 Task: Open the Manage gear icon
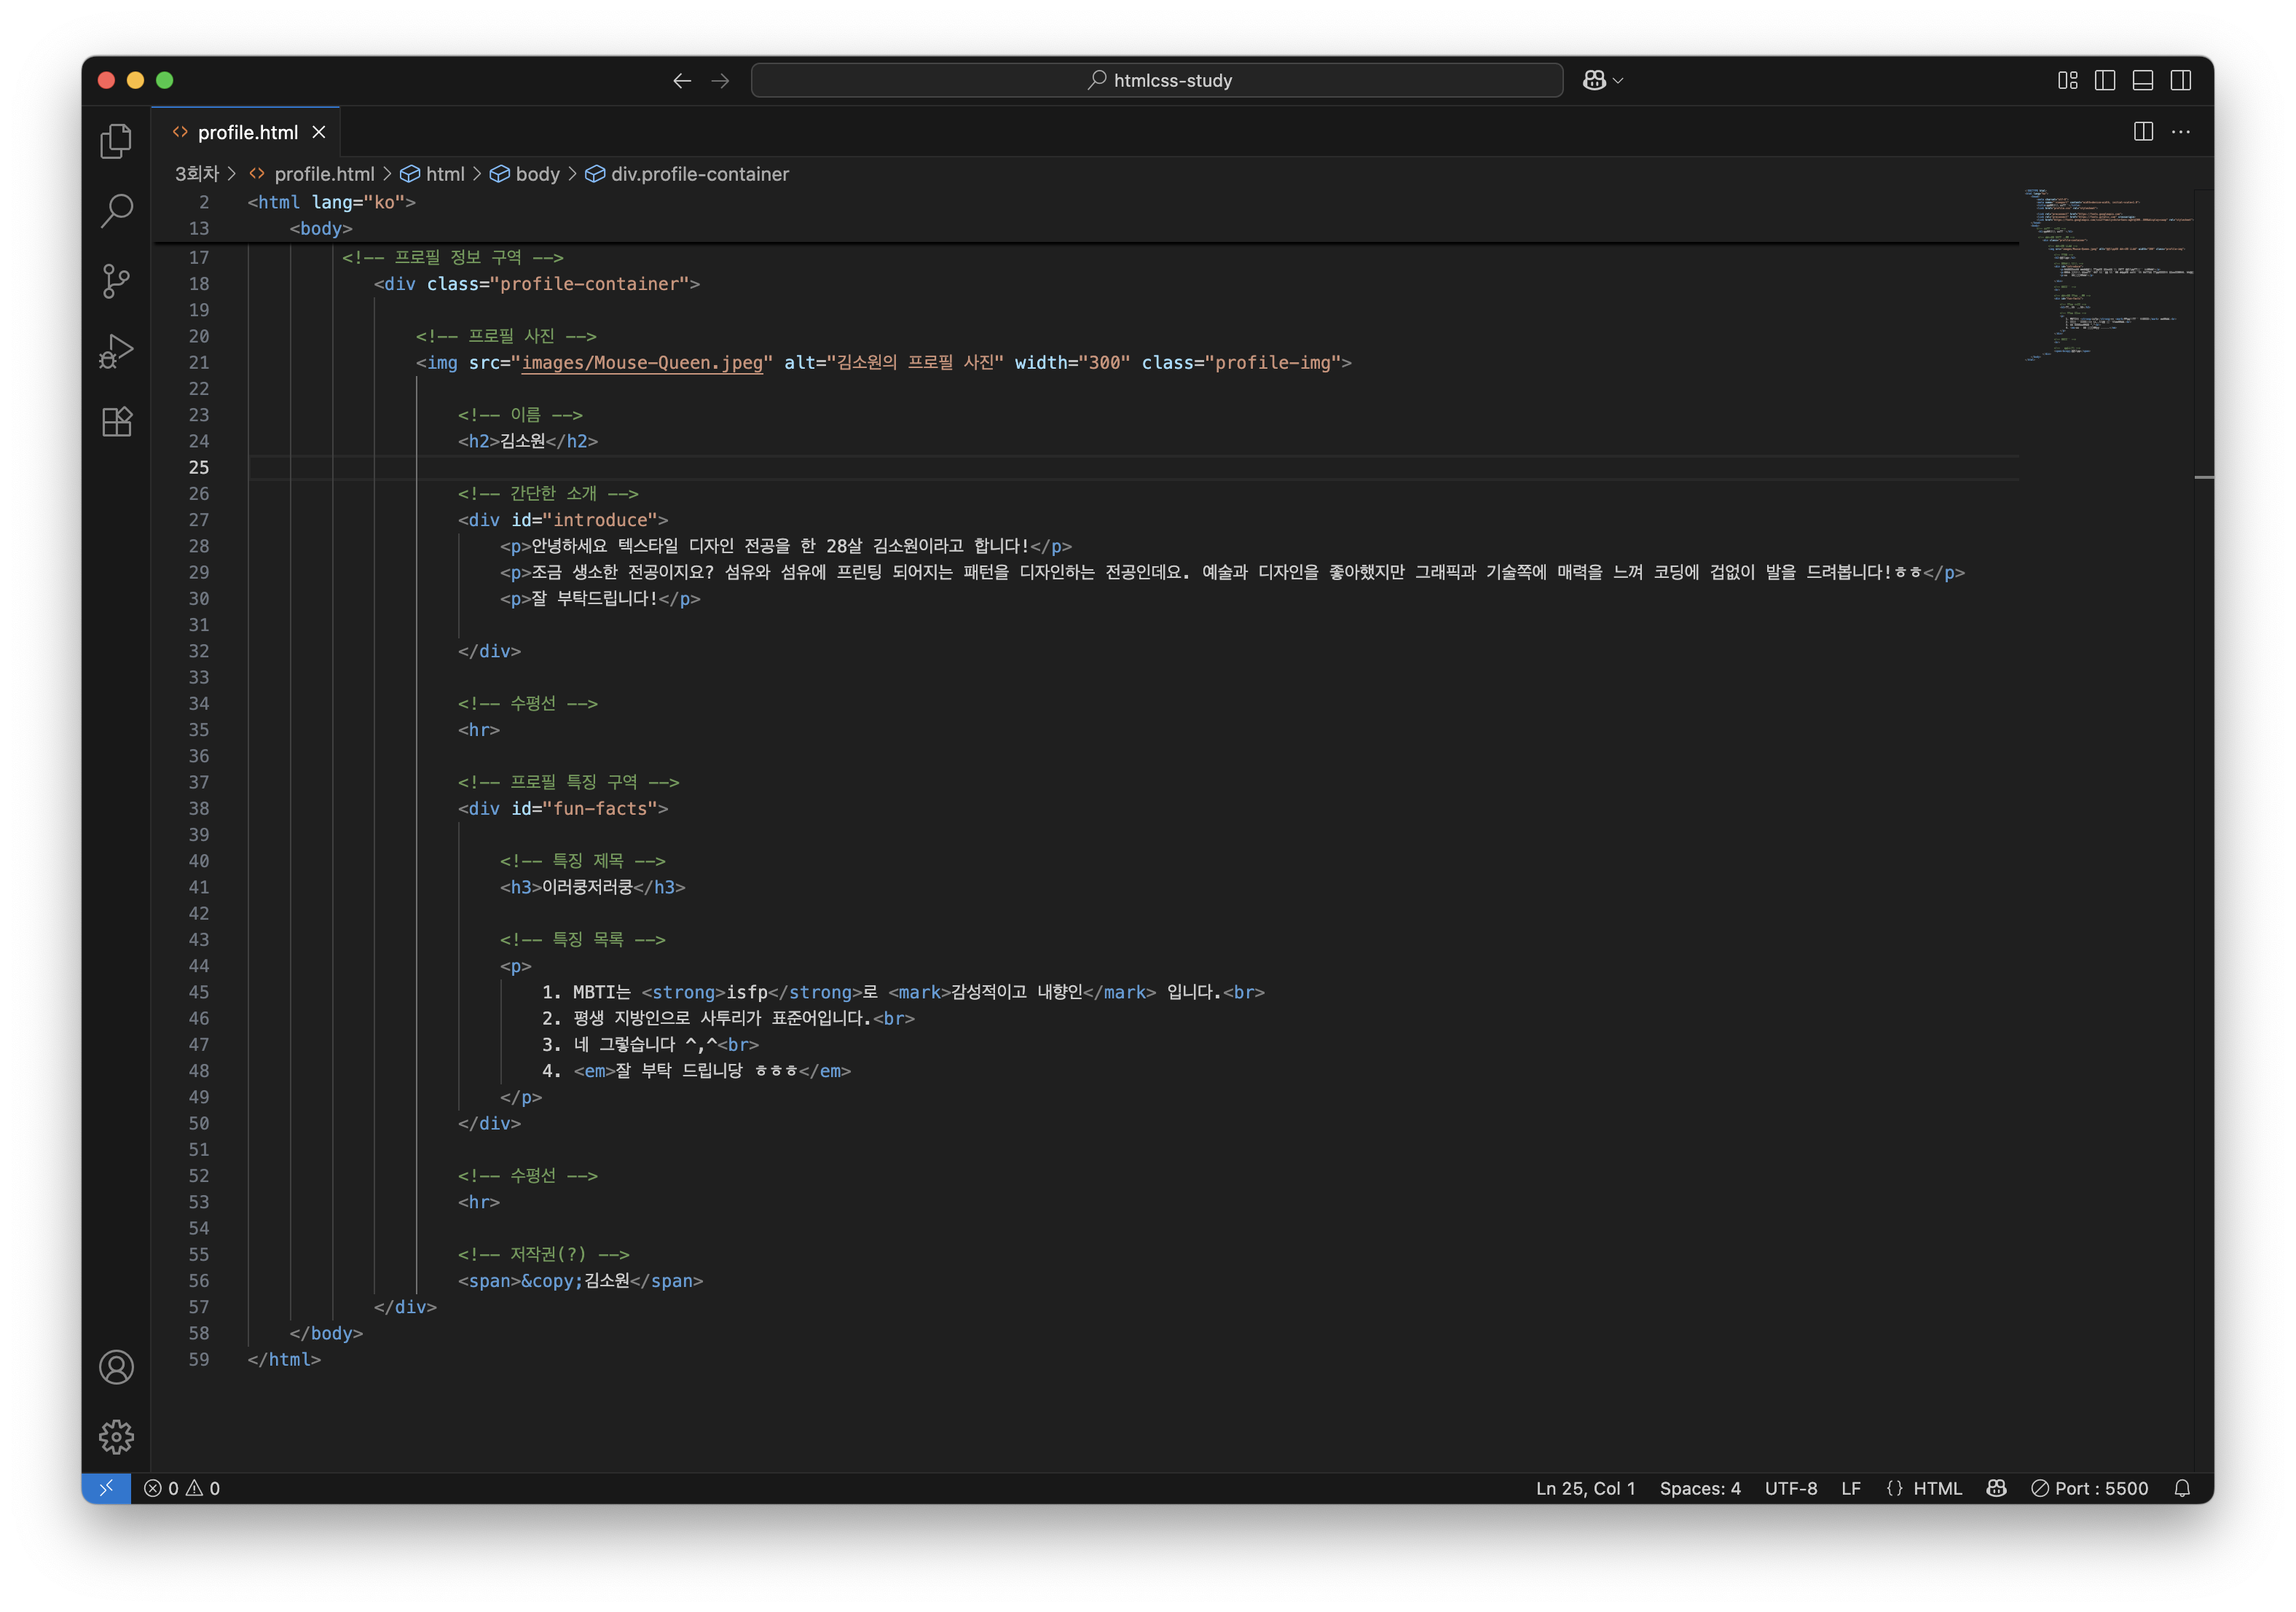coord(116,1437)
